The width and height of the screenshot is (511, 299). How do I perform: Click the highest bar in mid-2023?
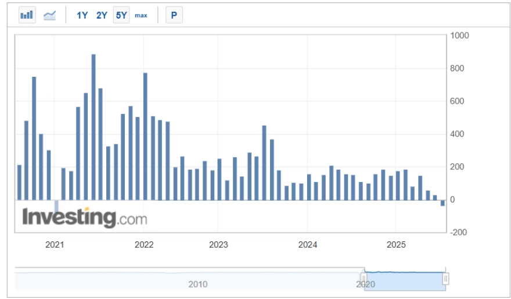pyautogui.click(x=264, y=162)
